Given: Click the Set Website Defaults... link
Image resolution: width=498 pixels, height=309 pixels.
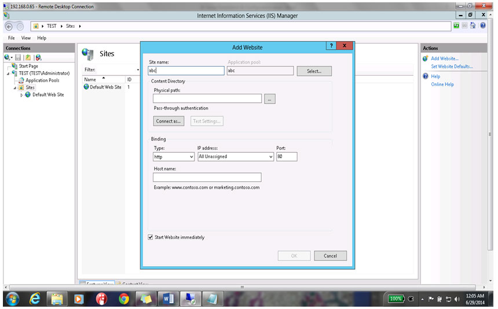Looking at the screenshot, I should click(x=452, y=67).
